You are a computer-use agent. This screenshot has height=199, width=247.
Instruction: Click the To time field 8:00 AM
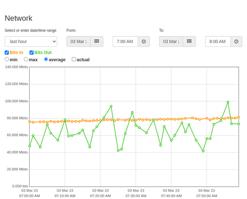218,41
